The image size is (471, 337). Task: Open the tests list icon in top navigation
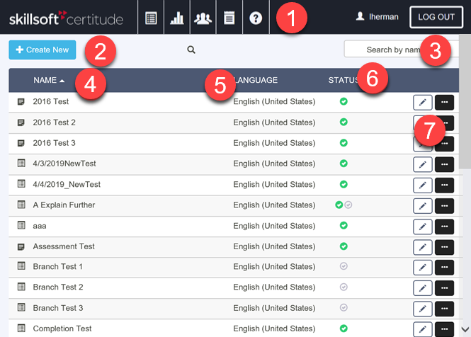coord(151,18)
